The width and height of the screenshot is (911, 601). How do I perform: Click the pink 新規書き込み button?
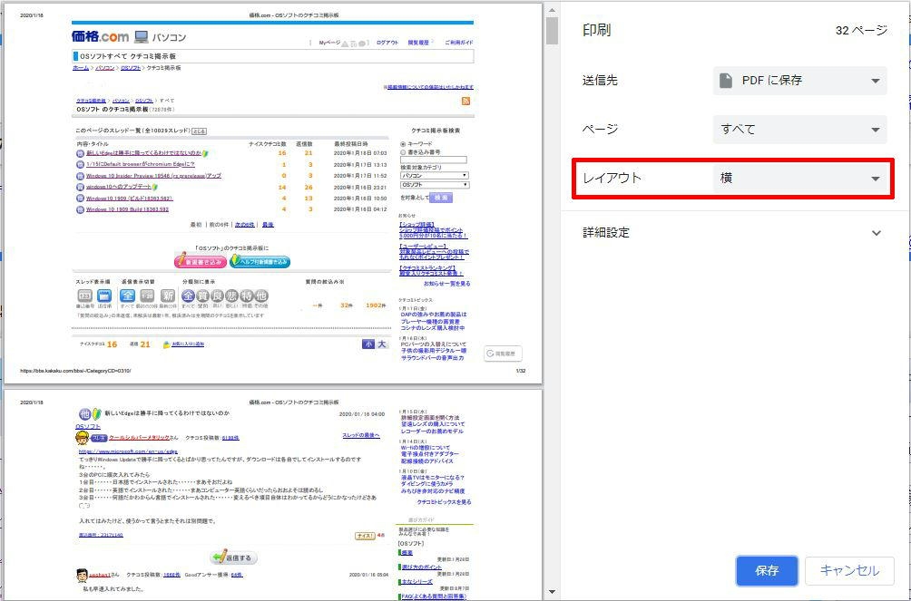[x=200, y=261]
